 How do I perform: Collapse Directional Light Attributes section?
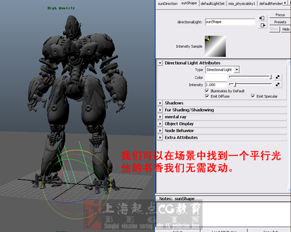160,63
